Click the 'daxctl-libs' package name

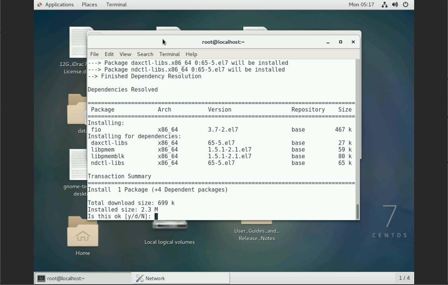tap(109, 143)
